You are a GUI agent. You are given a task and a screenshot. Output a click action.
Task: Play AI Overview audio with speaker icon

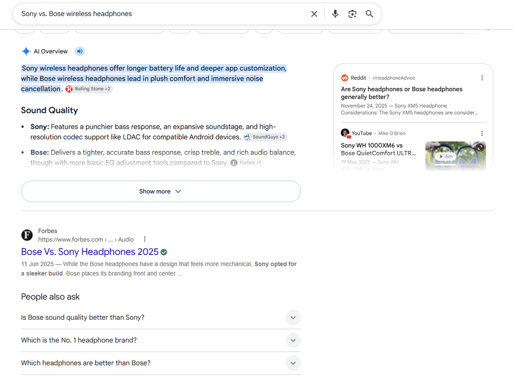[80, 51]
